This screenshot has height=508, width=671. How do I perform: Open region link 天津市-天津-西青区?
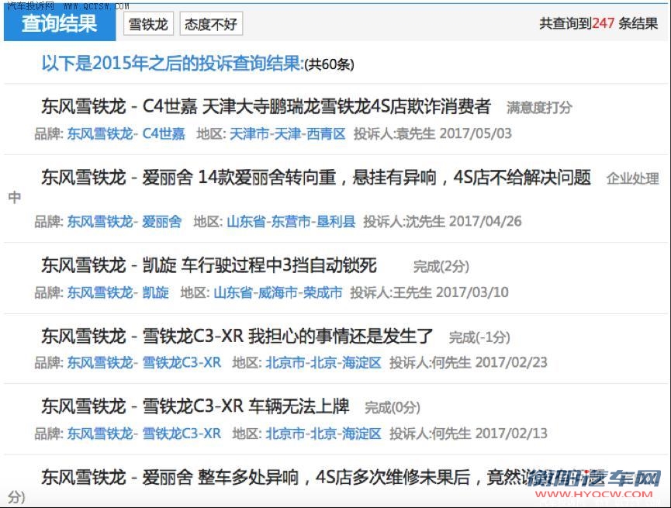[288, 134]
